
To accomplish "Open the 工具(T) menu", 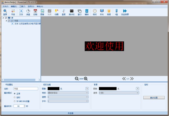I will click(22, 6).
